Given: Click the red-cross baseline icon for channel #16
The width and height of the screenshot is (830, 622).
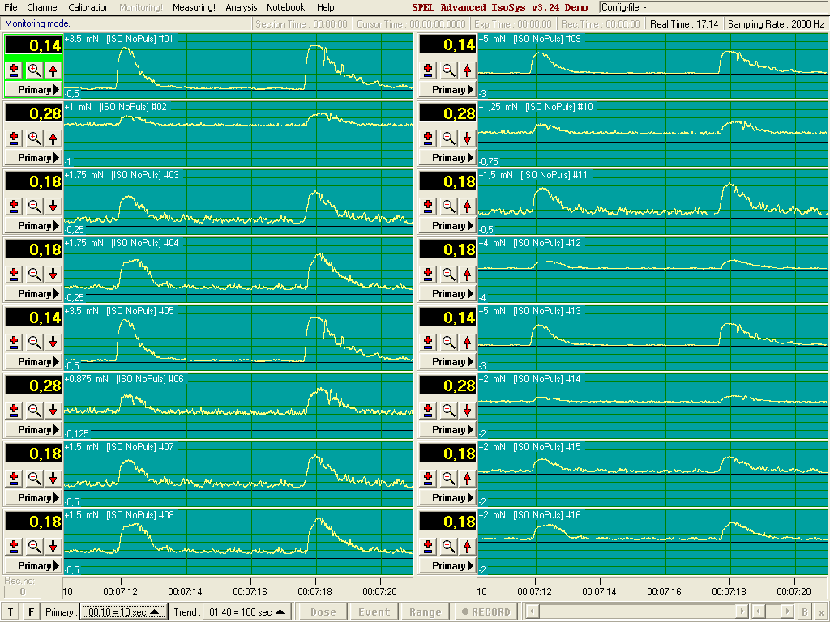Looking at the screenshot, I should tap(428, 547).
